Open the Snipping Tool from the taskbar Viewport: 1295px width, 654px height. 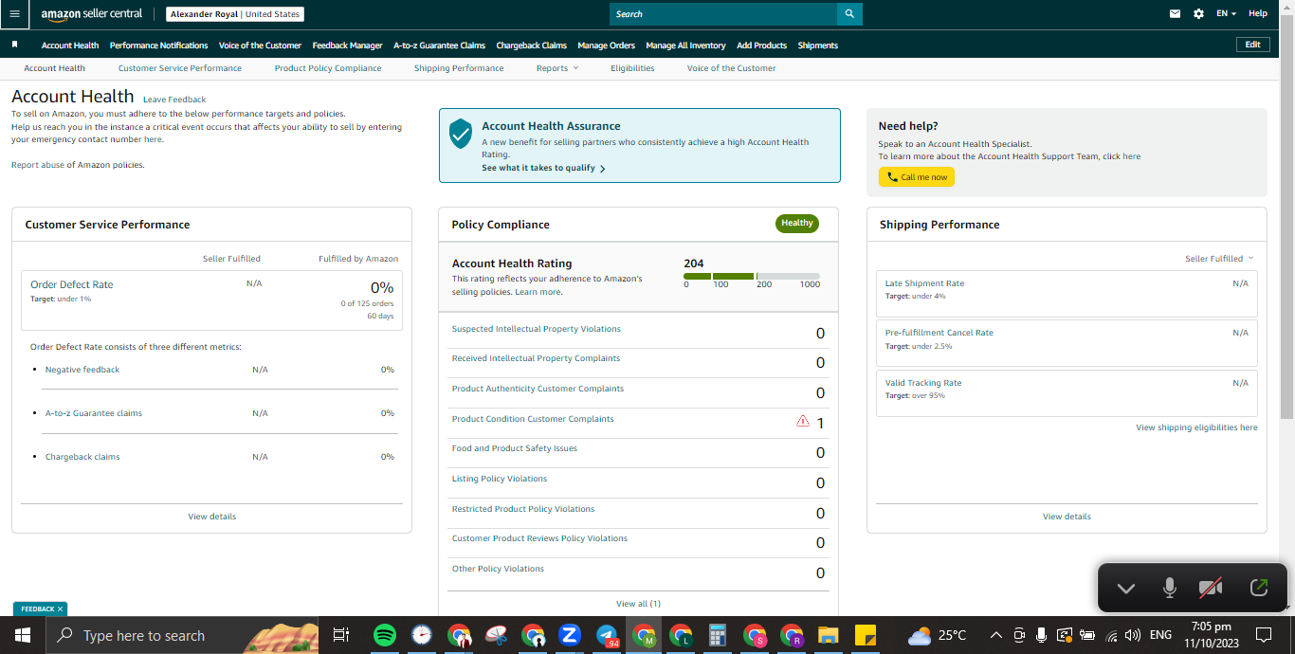(496, 635)
